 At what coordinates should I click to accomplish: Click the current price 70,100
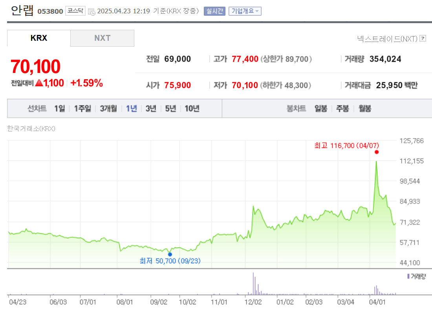[x=35, y=67]
